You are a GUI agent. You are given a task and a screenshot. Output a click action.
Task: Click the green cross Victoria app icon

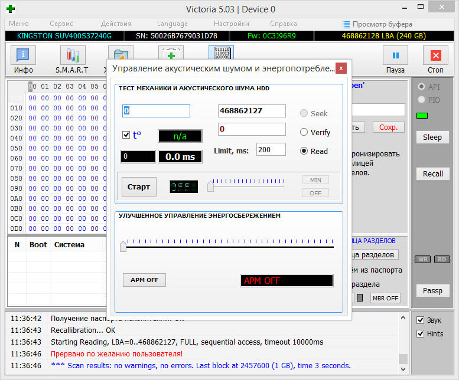pyautogui.click(x=11, y=9)
